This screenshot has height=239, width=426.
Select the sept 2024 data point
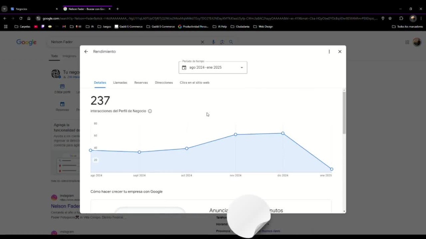(x=139, y=152)
